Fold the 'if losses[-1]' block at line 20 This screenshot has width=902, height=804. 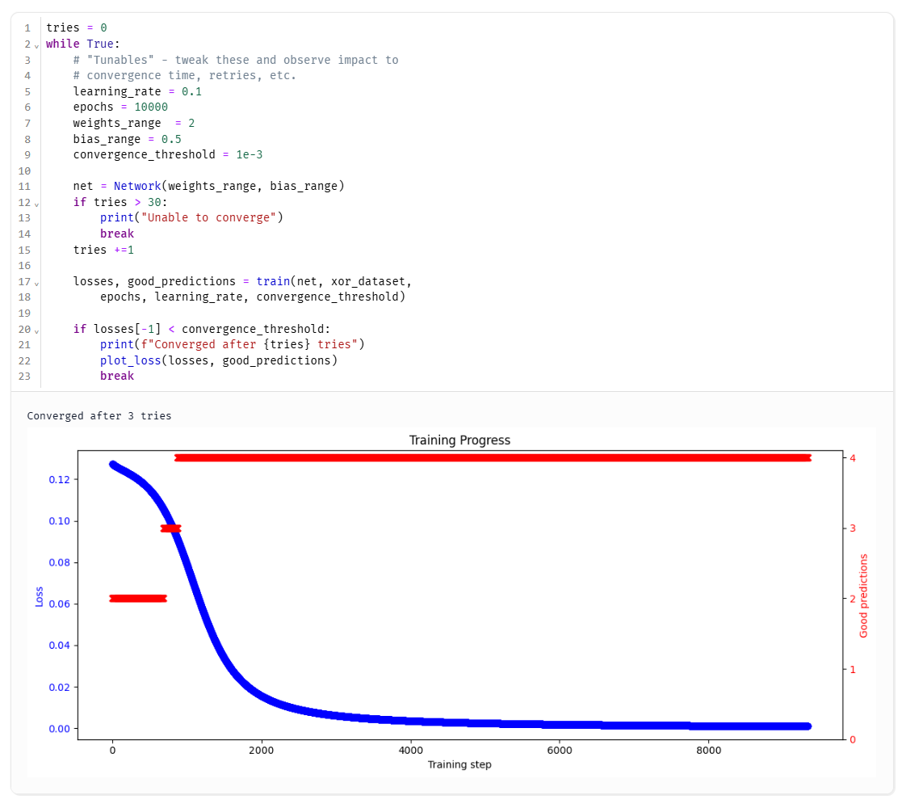pos(36,330)
